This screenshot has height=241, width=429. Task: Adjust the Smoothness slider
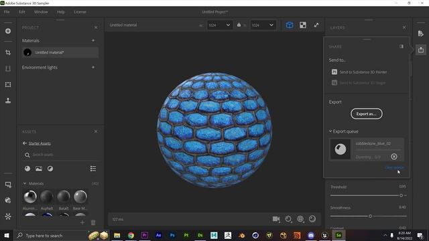point(368,216)
